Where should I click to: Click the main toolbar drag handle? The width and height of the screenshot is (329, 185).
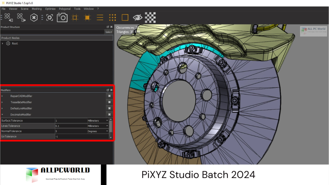[1, 17]
